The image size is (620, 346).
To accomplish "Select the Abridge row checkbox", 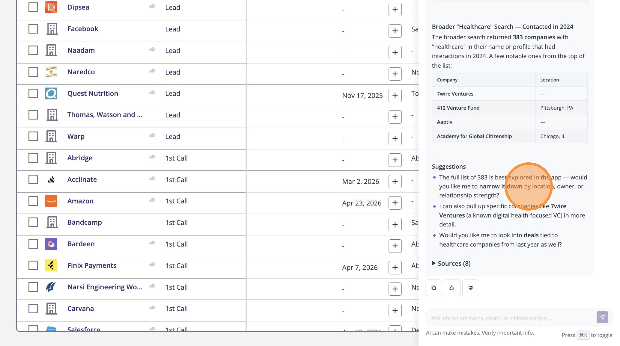I will (x=33, y=158).
